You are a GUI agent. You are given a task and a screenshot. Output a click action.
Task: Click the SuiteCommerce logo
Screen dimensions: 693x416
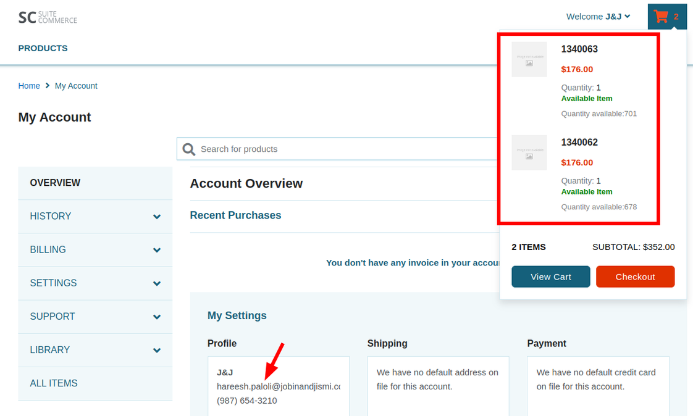coord(48,17)
